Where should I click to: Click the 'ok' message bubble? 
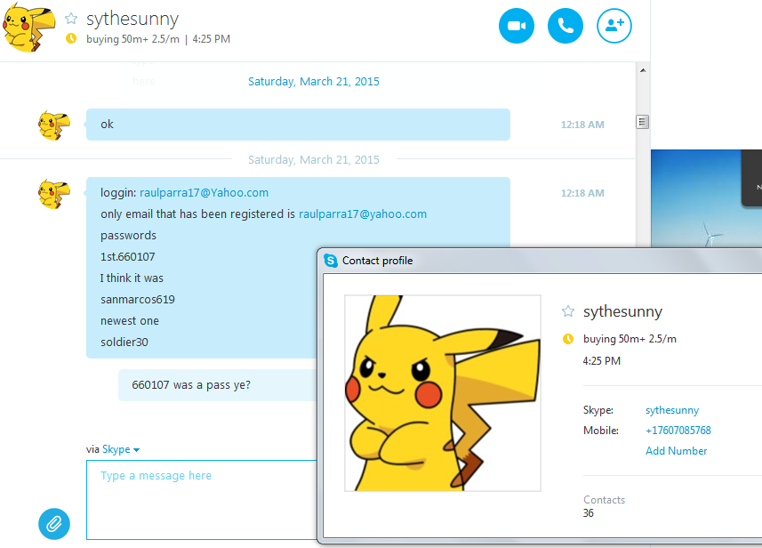[x=298, y=125]
